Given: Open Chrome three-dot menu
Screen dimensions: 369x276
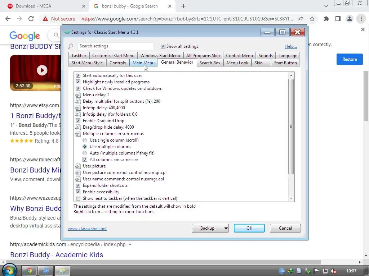Looking at the screenshot, I should [x=361, y=19].
